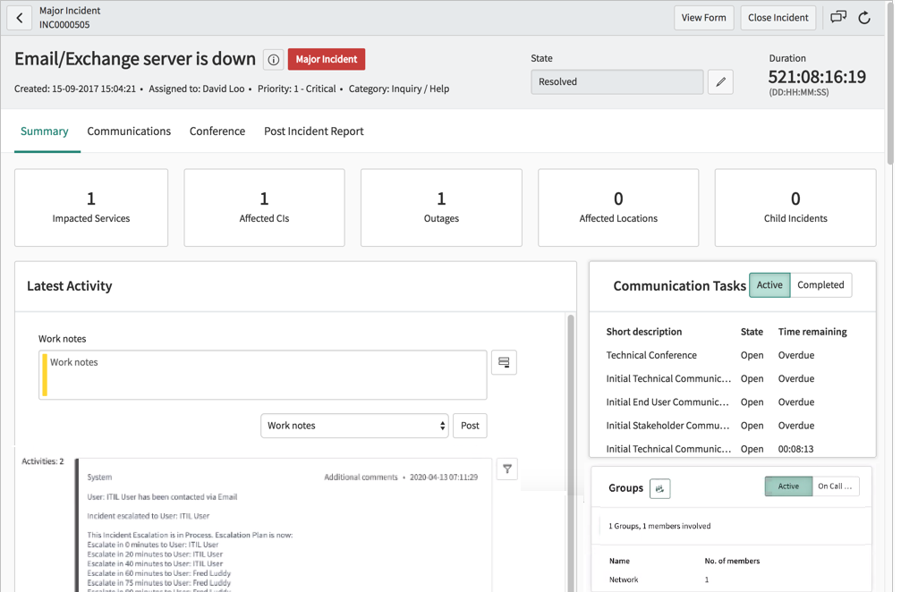Click the State column header in tasks
Viewport: 918px width, 592px height.
(752, 332)
